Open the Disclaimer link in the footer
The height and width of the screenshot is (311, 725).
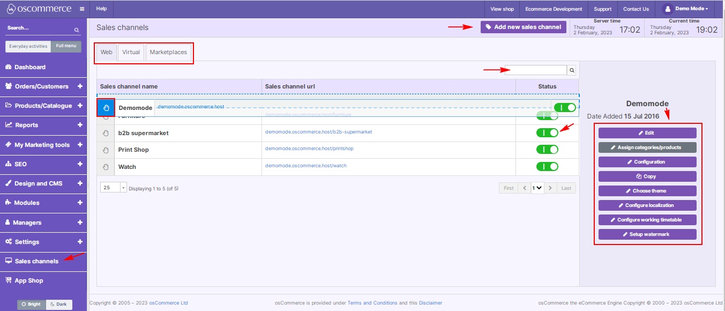tap(431, 303)
